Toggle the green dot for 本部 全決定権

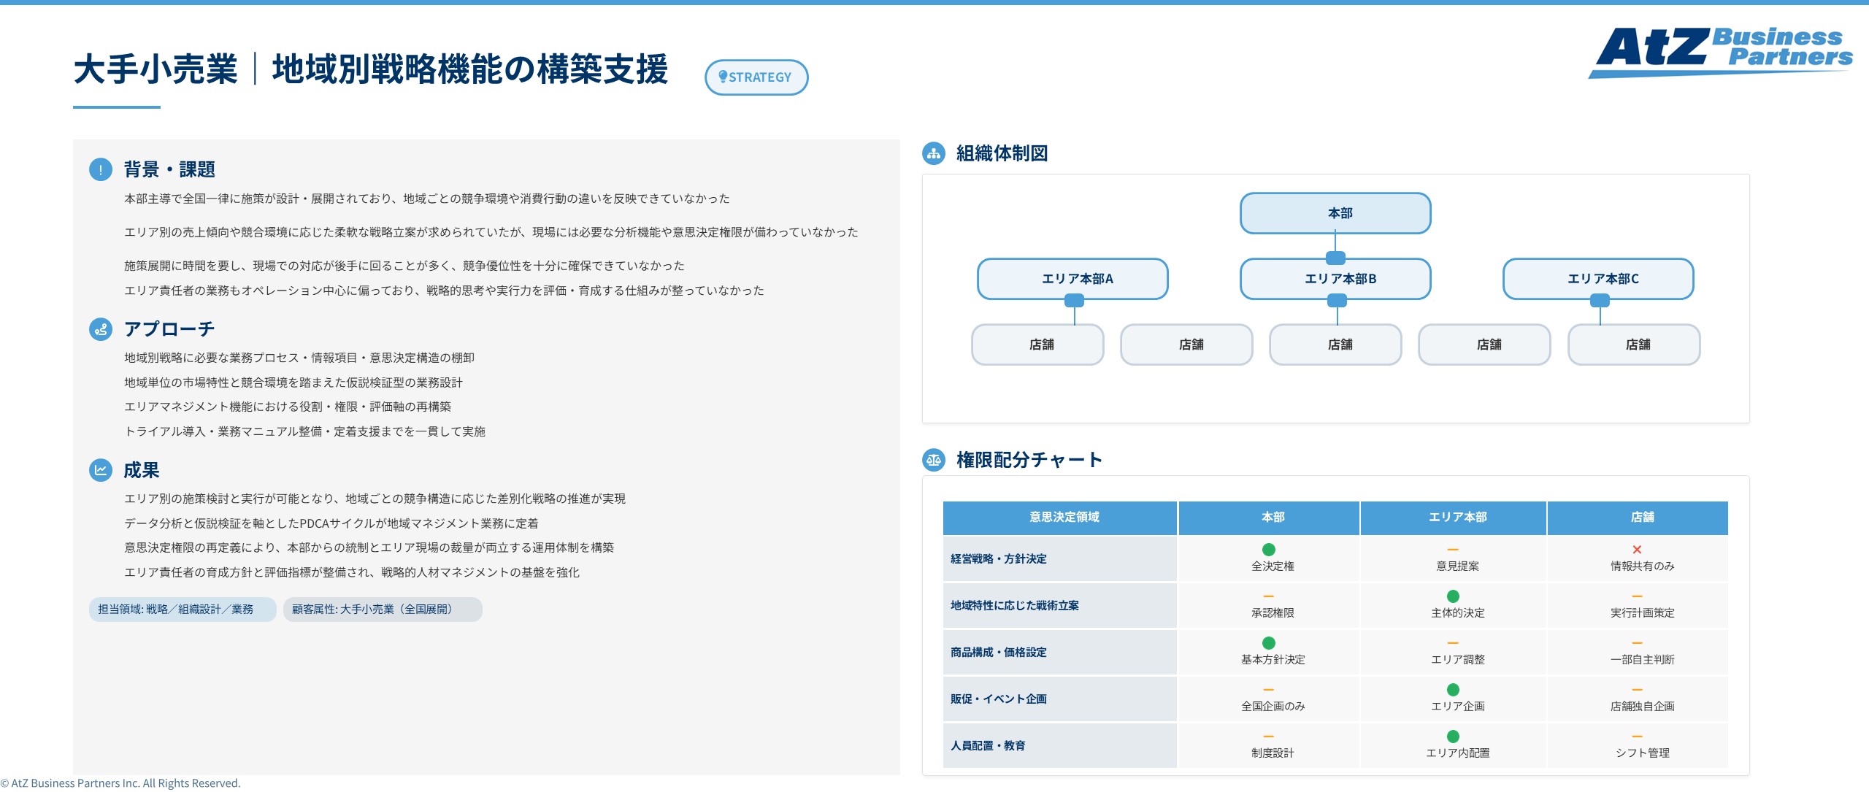(x=1269, y=550)
